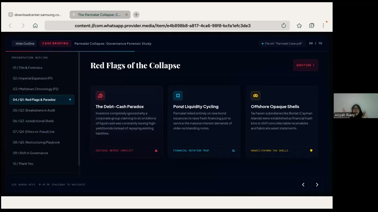Viewport: 378px width, 212px height.
Task: Click the address bar URL
Action: click(163, 26)
